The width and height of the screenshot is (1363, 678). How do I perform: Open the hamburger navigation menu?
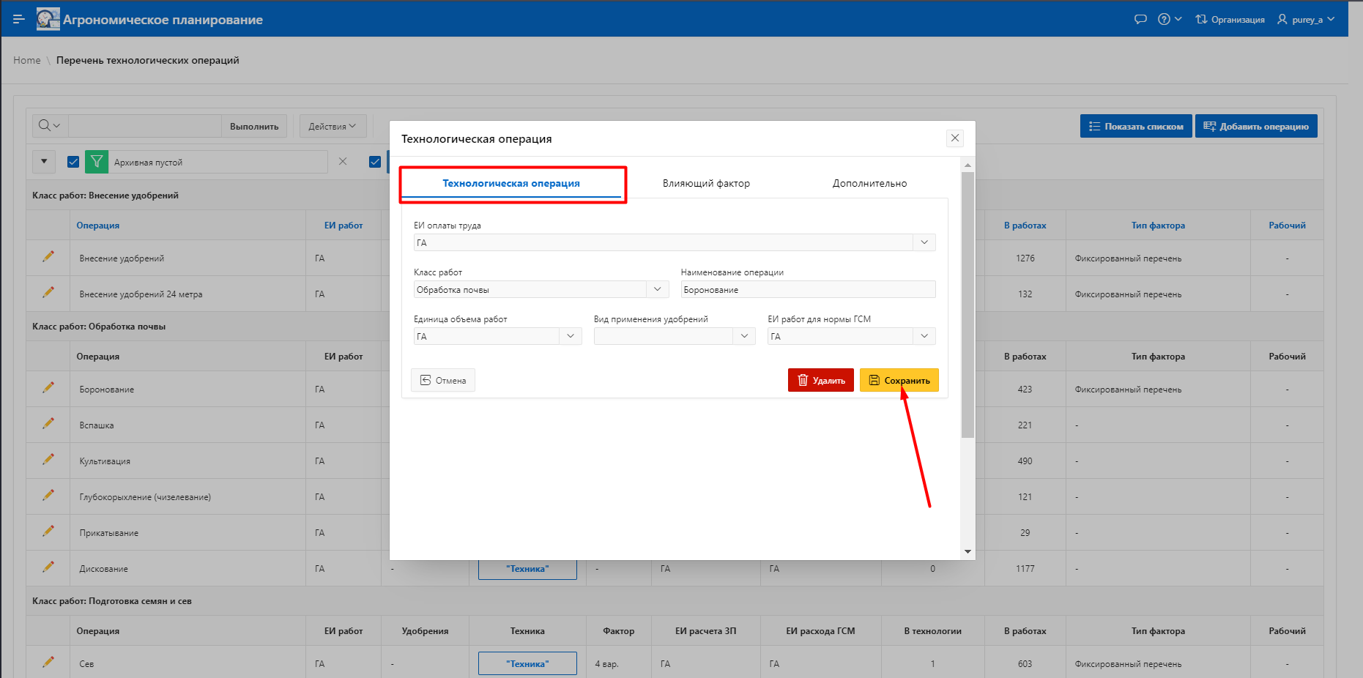[x=19, y=19]
